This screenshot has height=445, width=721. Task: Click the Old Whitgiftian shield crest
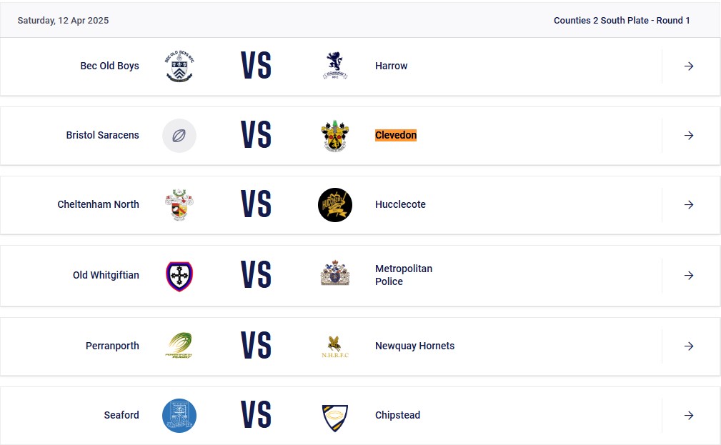pyautogui.click(x=179, y=276)
